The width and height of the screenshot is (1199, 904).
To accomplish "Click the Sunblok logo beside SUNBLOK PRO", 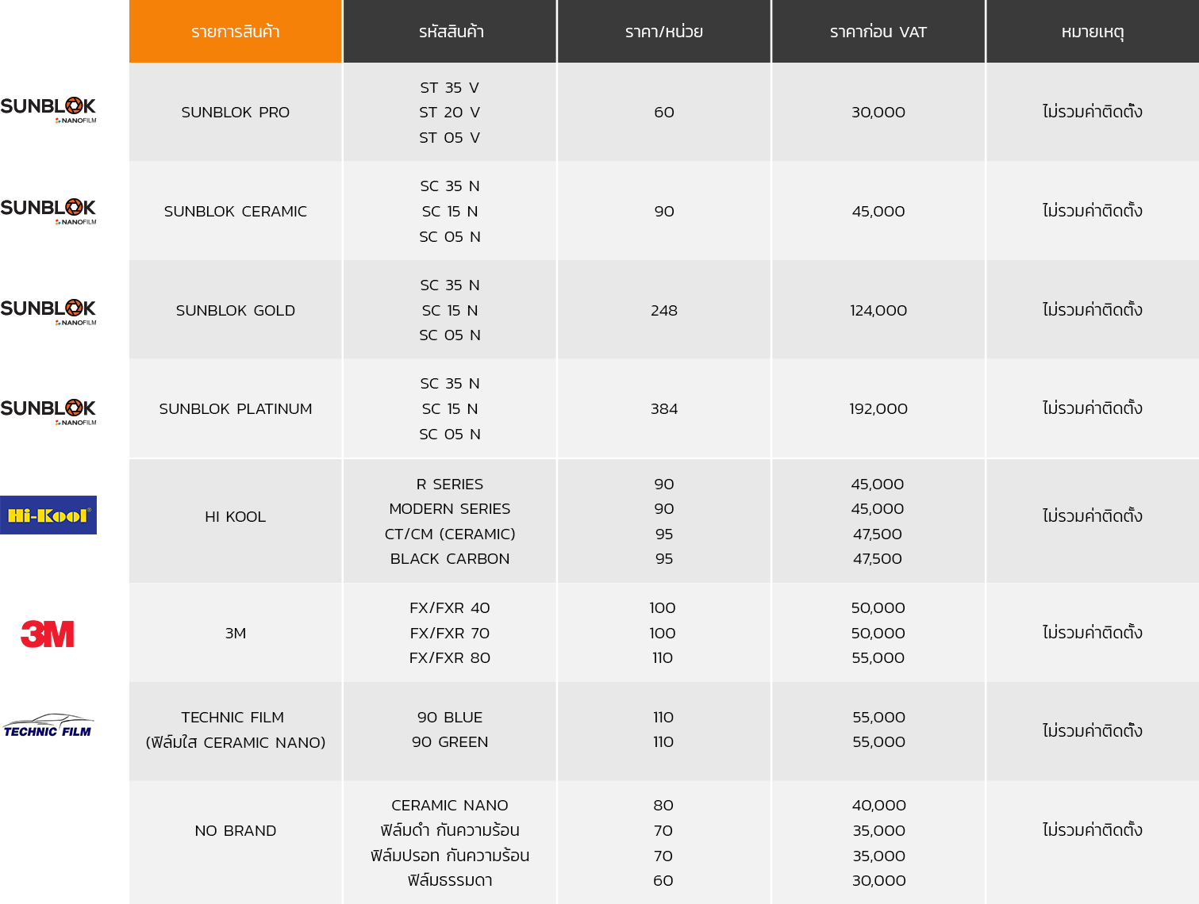I will click(48, 110).
